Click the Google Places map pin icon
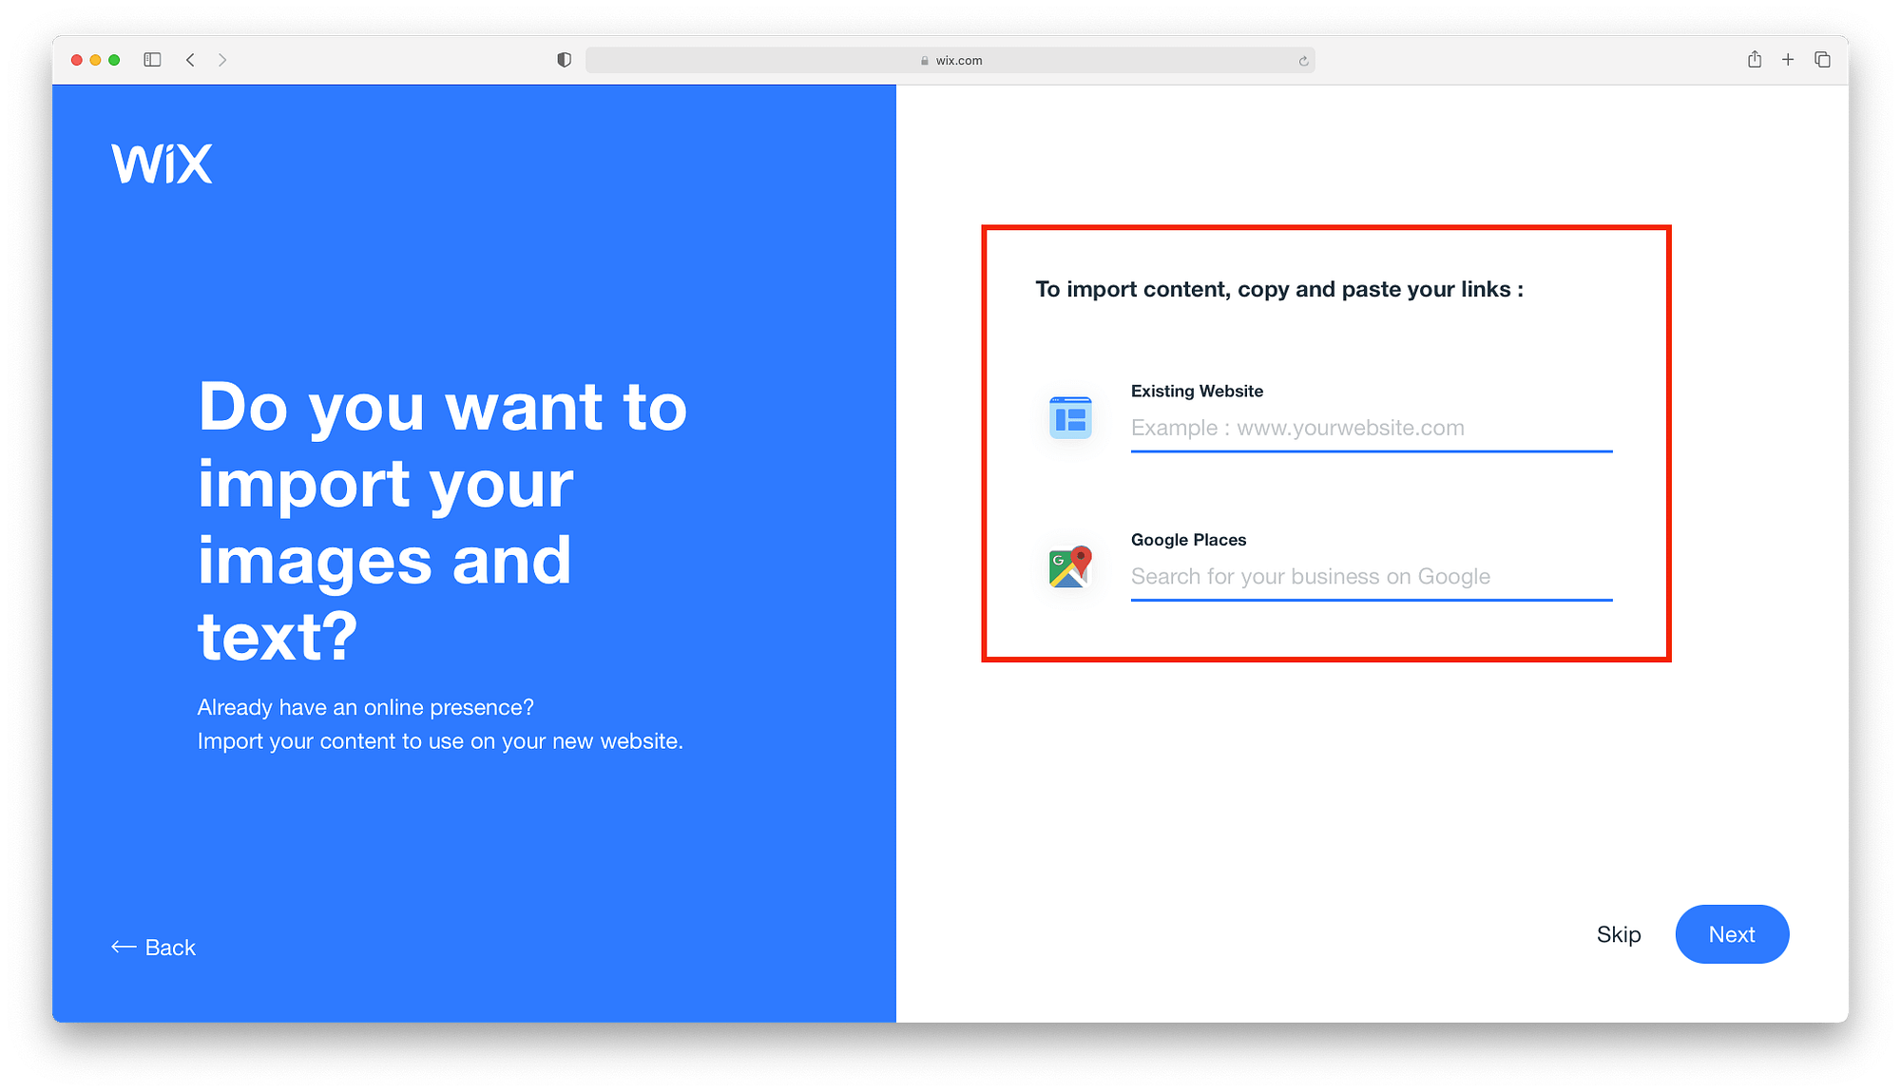 (x=1069, y=566)
